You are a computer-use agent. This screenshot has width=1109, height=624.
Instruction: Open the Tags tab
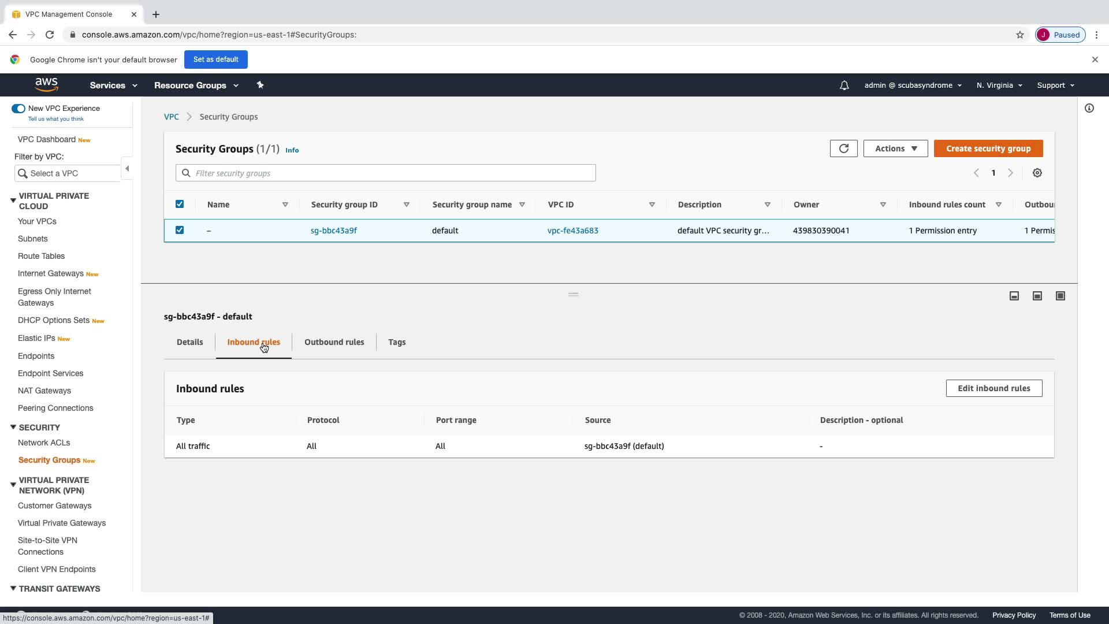(397, 342)
